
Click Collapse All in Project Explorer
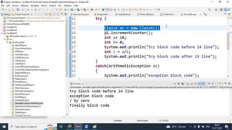46,14
